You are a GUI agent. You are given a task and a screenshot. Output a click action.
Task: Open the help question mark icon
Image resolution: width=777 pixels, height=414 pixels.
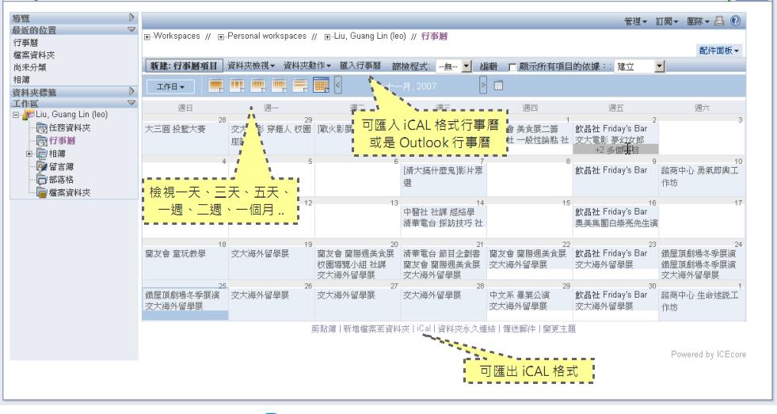coord(735,21)
